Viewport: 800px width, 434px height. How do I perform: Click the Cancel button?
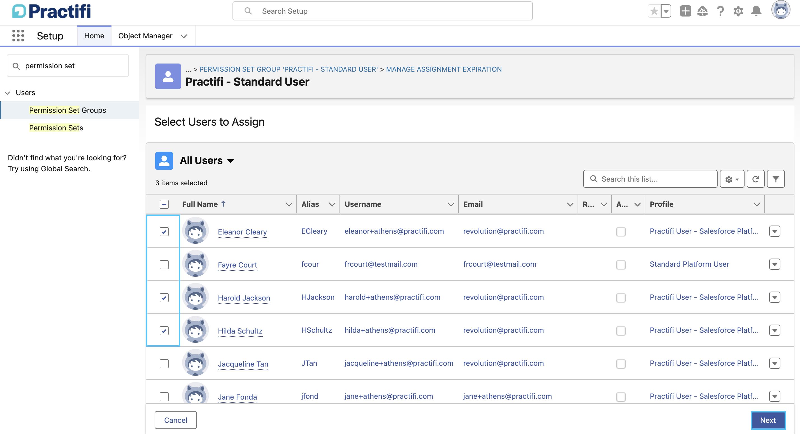[175, 420]
